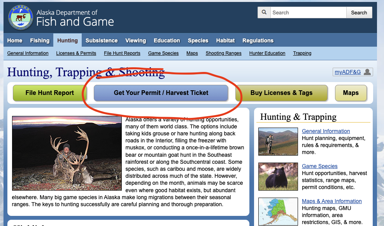384x226 pixels.
Task: Open the hiker General Information thumbnail
Action: click(278, 141)
